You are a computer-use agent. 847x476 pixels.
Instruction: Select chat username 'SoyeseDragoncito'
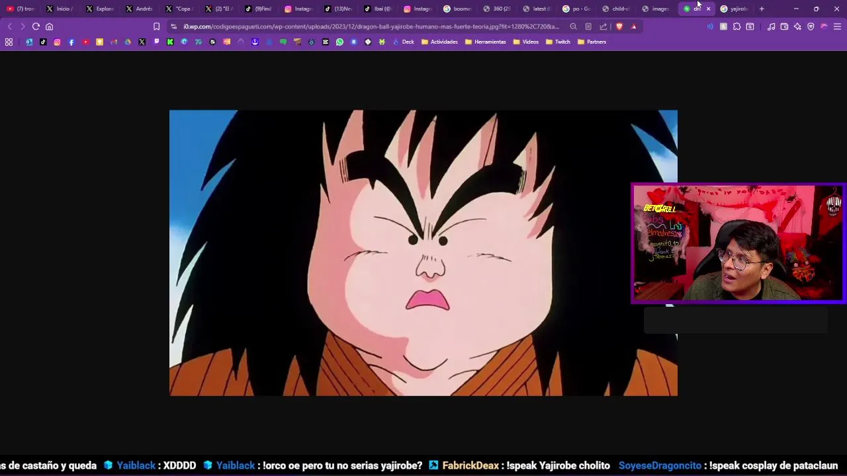tap(660, 465)
